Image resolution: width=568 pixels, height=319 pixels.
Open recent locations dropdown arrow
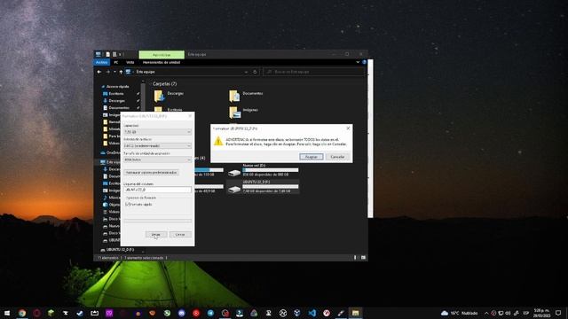point(114,72)
